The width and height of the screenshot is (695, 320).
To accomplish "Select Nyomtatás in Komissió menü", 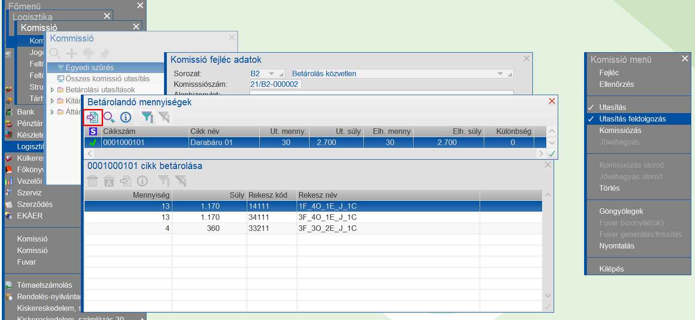I will coord(617,246).
